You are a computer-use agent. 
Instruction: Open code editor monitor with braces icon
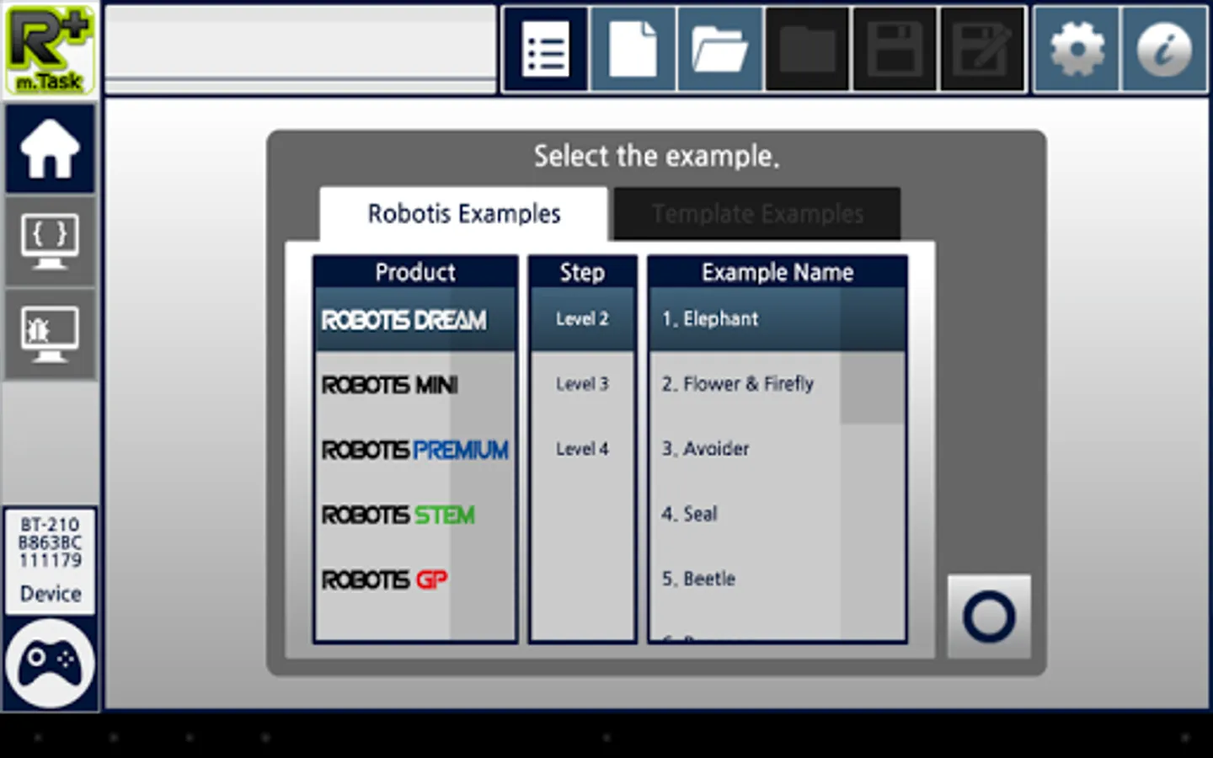[51, 243]
